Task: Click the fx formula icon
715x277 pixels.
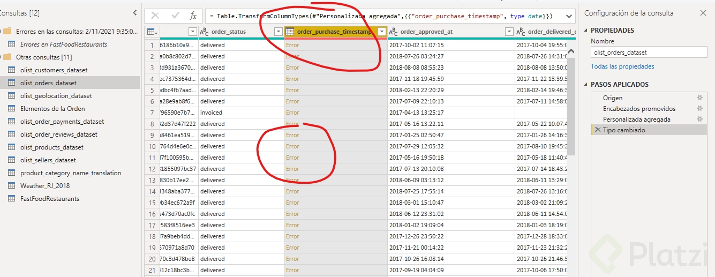Action: (193, 16)
